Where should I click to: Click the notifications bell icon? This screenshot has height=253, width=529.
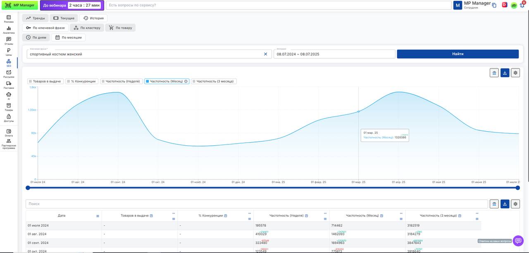pyautogui.click(x=522, y=5)
